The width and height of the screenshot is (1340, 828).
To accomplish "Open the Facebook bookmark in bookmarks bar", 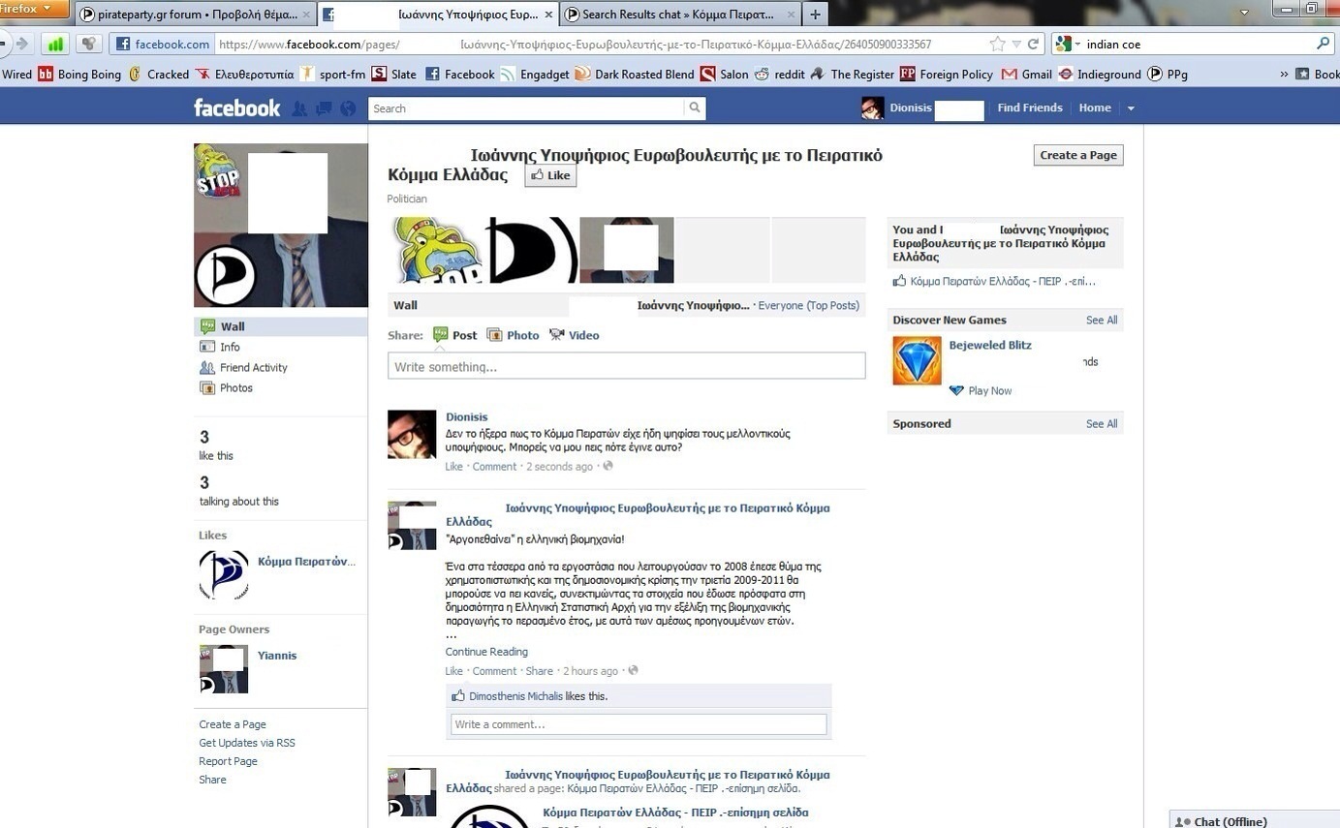I will (x=460, y=74).
